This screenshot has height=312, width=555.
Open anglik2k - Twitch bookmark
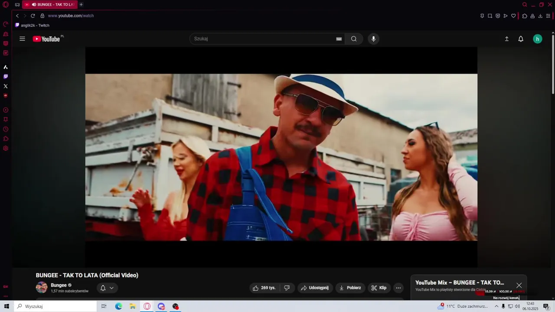coord(33,25)
